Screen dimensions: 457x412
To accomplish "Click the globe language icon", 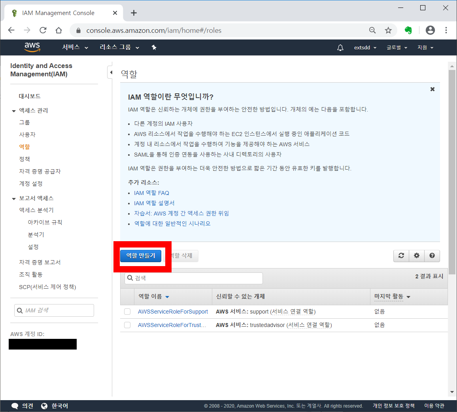I will [44, 406].
